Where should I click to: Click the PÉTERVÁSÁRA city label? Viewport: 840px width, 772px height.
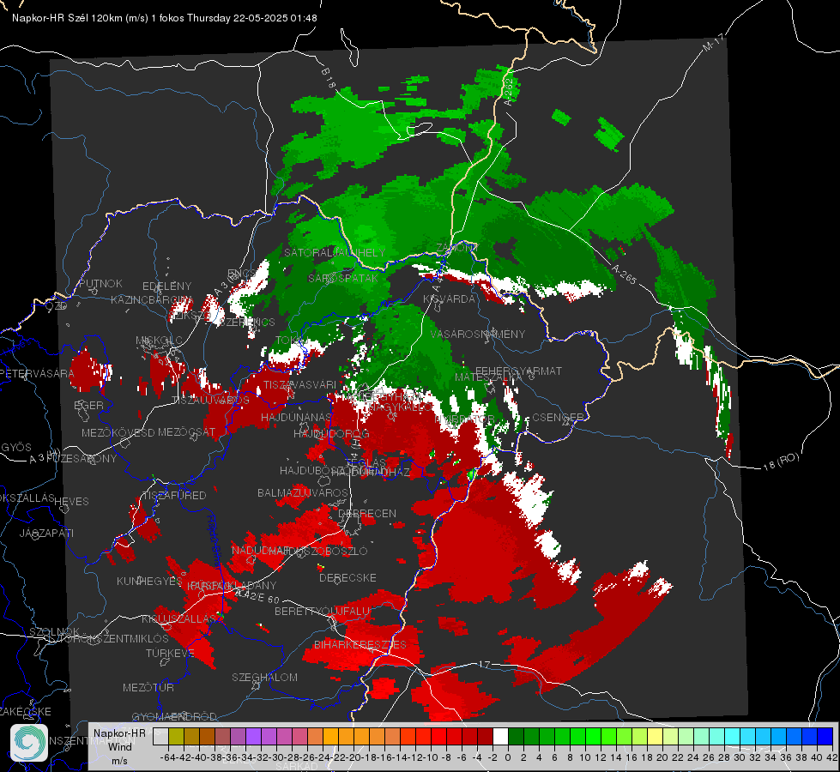37,373
